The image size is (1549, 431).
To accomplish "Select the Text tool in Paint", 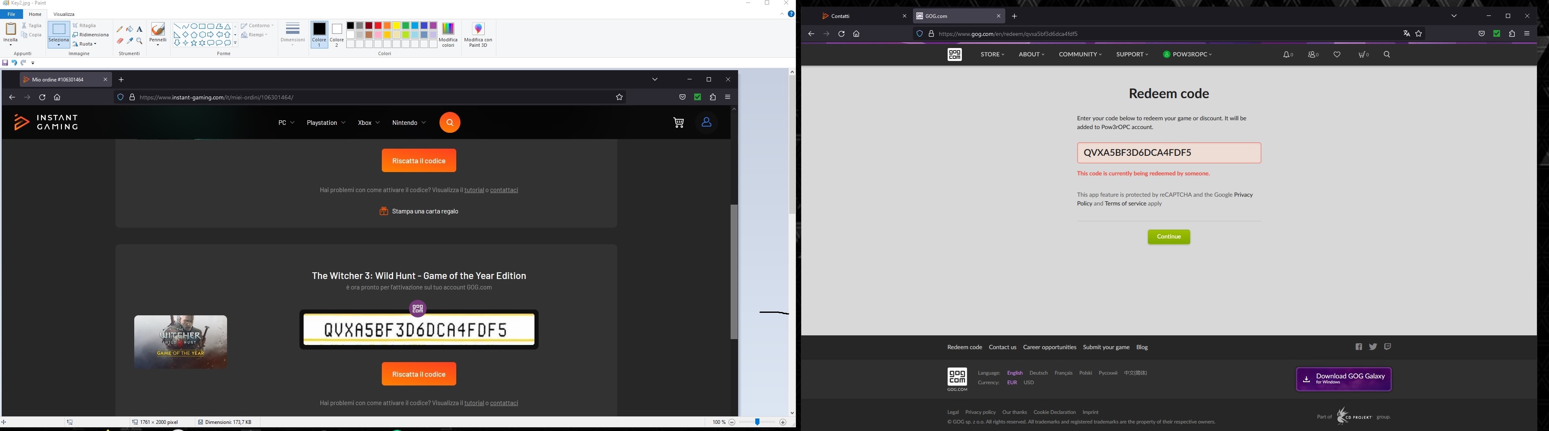I will 140,29.
